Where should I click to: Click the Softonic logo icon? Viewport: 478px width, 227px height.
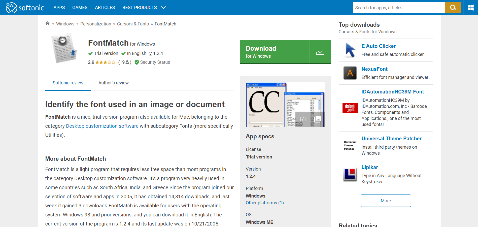tap(11, 8)
